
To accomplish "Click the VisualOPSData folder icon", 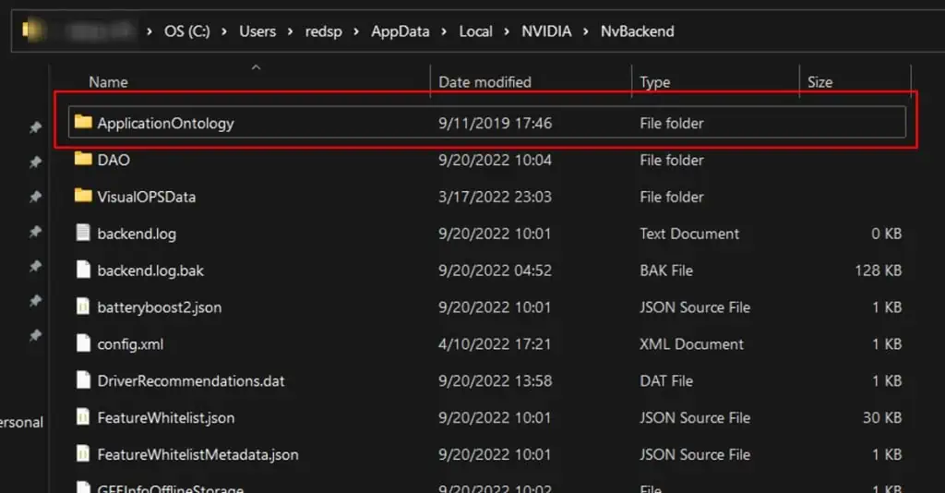I will pyautogui.click(x=84, y=197).
